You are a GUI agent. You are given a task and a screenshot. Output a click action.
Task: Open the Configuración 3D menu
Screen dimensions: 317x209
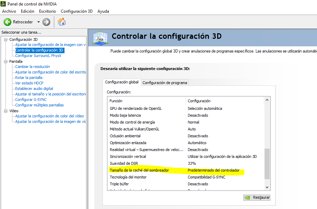[77, 11]
